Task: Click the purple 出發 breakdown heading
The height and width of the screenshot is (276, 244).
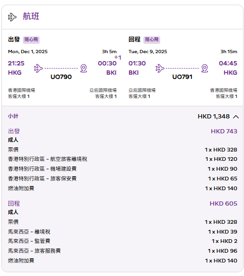Action: (14, 131)
